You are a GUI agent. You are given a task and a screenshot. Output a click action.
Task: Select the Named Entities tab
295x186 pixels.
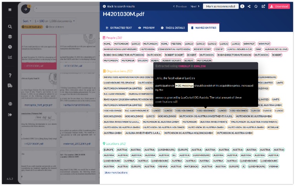click(203, 28)
